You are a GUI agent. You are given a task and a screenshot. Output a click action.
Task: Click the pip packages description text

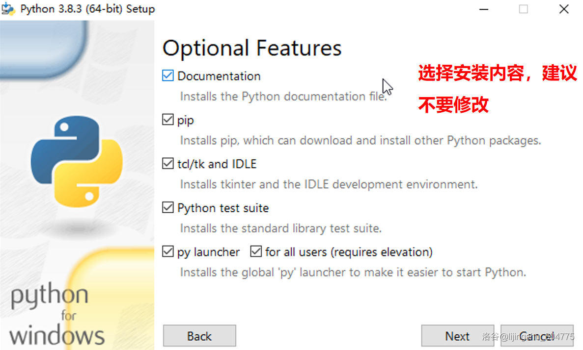pos(360,141)
